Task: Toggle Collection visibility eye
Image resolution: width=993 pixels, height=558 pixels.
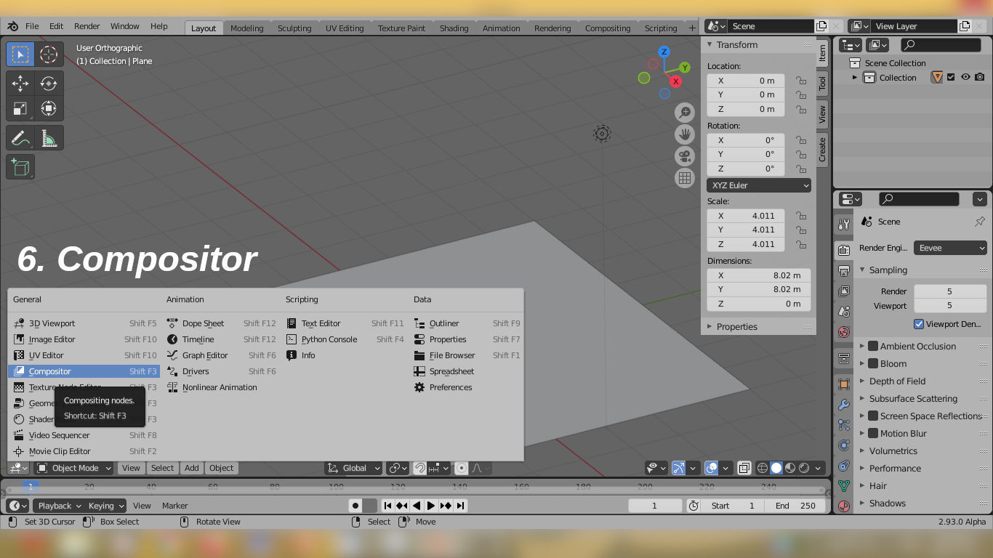Action: point(965,77)
